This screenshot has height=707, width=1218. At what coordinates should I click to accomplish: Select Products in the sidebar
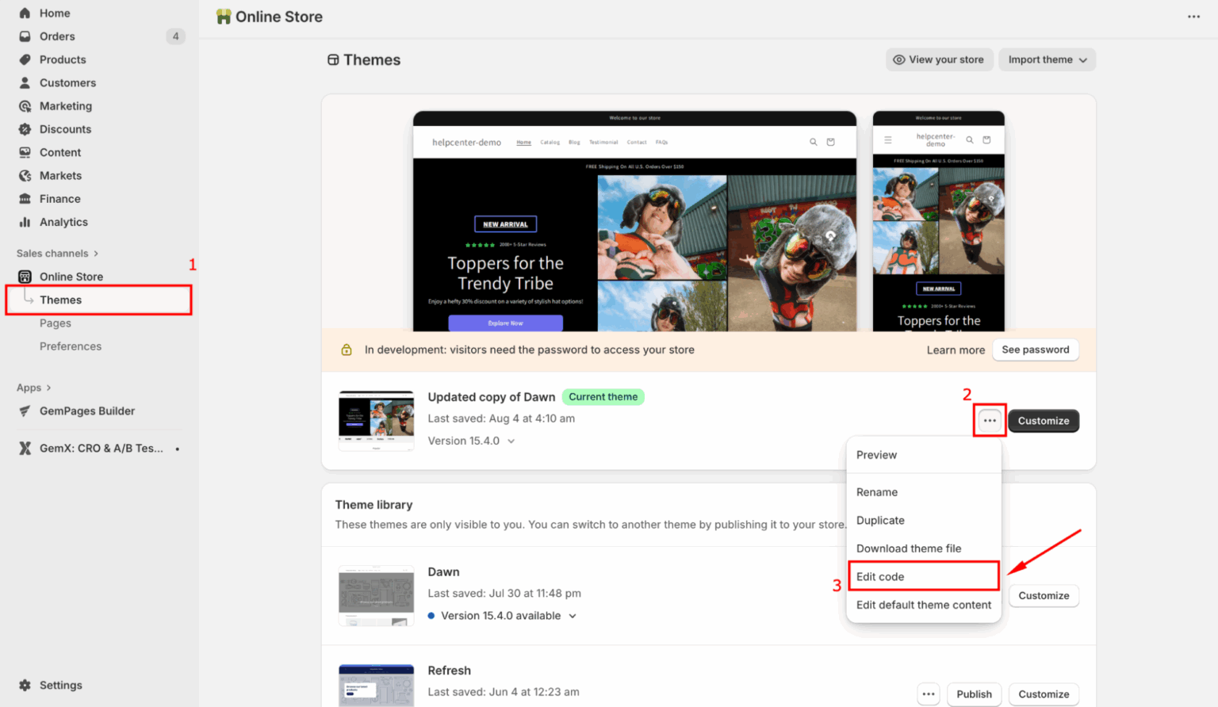(x=62, y=59)
